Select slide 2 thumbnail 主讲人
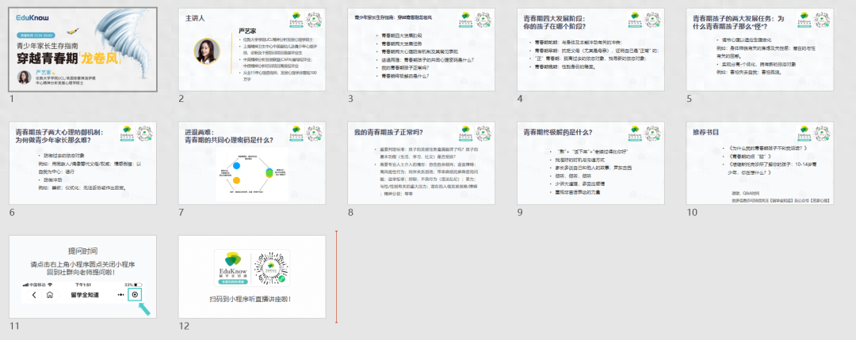This screenshot has width=856, height=340. pyautogui.click(x=252, y=50)
